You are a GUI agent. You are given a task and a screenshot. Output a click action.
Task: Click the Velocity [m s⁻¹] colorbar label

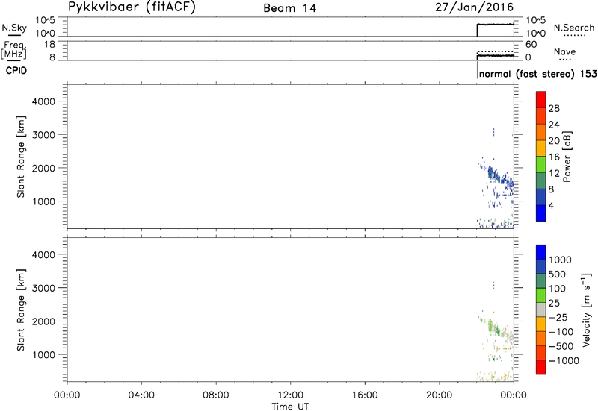[x=587, y=310]
